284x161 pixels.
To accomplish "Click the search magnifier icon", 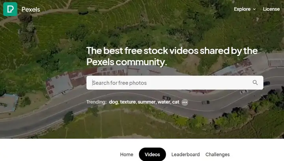I will point(255,83).
